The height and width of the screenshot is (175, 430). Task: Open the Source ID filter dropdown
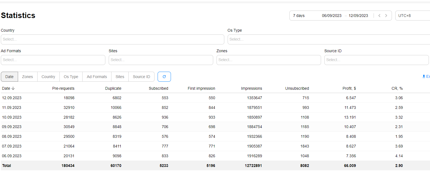[376, 60]
